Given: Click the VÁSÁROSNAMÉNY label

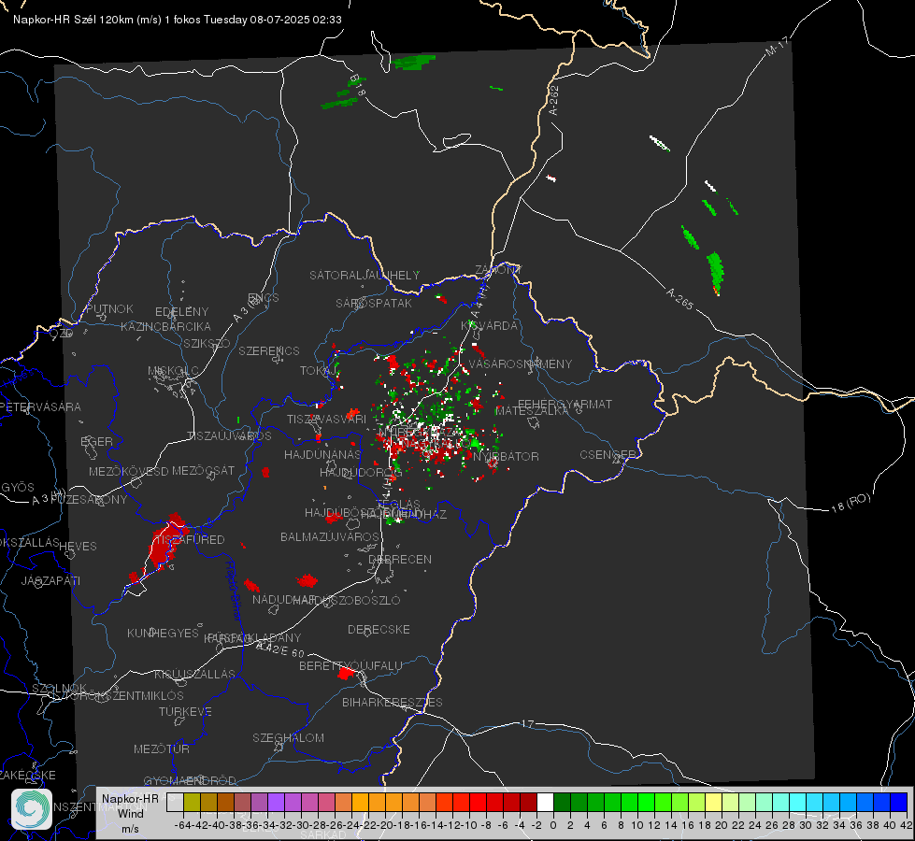Looking at the screenshot, I should click(521, 364).
